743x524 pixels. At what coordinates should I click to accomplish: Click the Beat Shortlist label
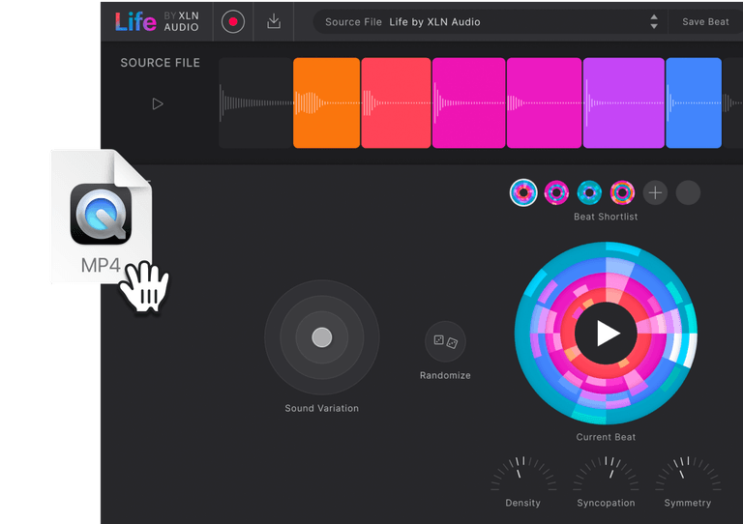click(606, 217)
